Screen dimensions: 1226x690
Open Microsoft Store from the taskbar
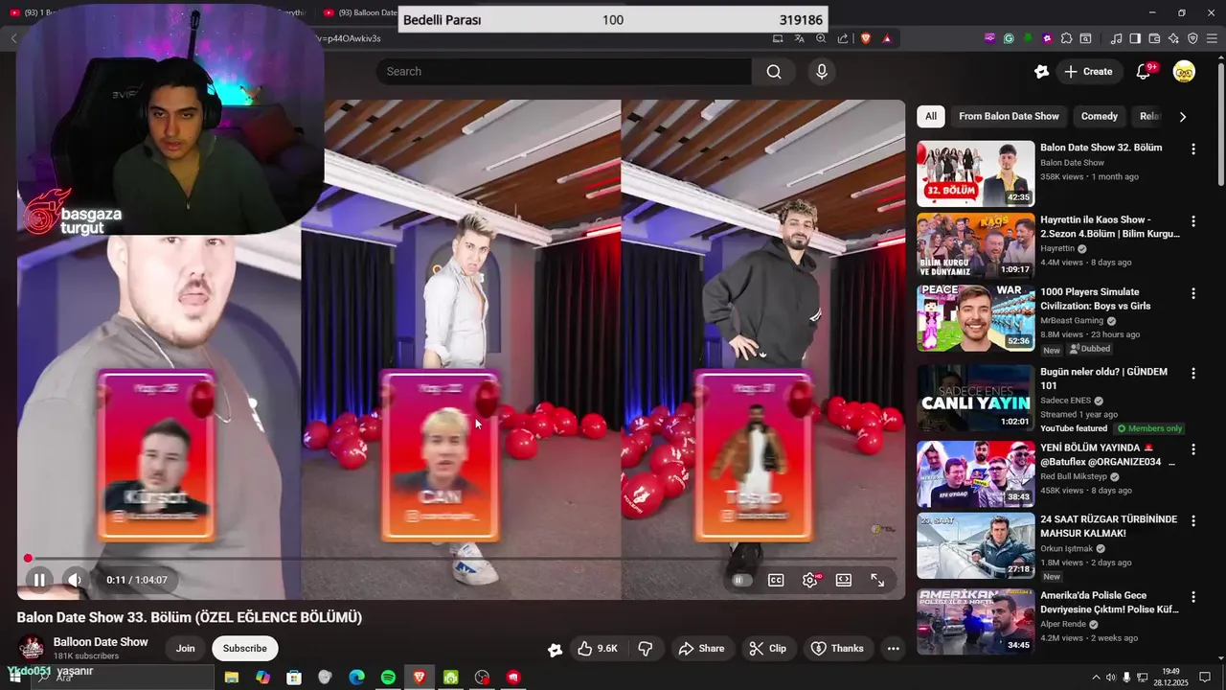click(x=294, y=678)
